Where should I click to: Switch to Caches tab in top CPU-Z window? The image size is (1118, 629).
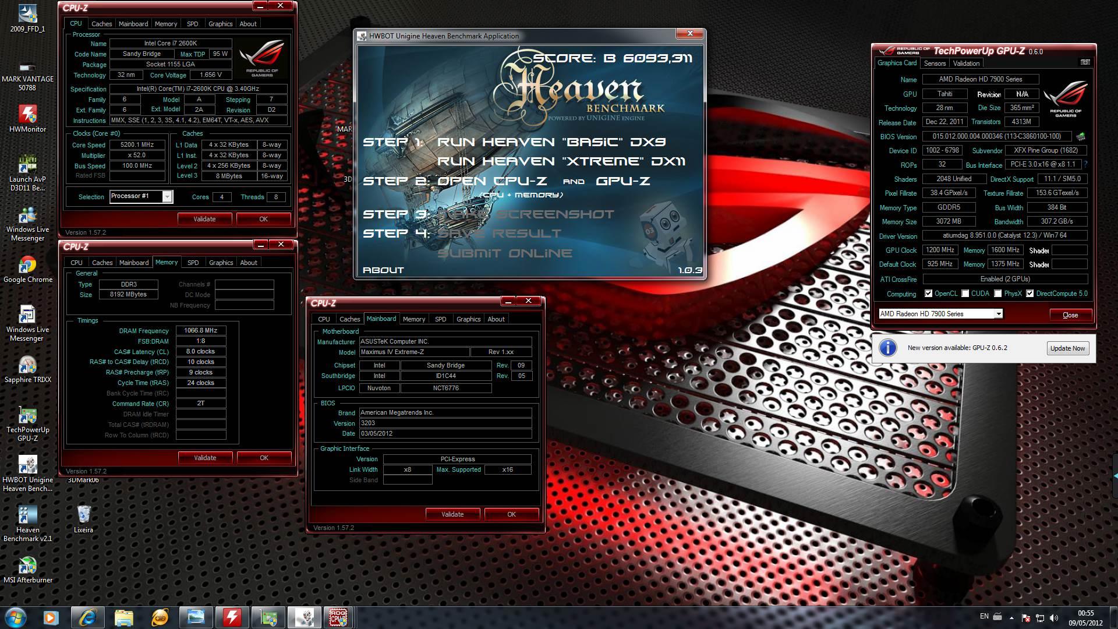pyautogui.click(x=101, y=24)
